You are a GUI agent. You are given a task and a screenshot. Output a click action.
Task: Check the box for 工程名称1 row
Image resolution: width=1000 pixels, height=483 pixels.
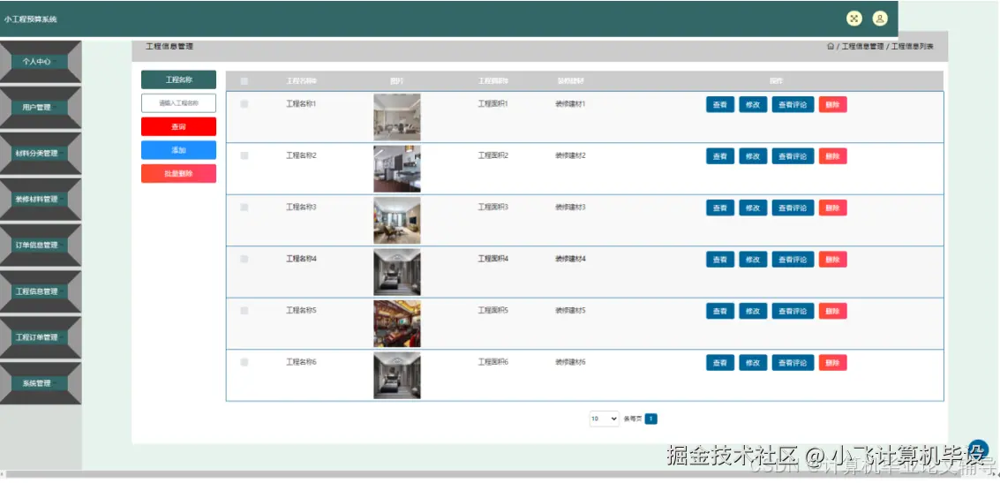[244, 104]
